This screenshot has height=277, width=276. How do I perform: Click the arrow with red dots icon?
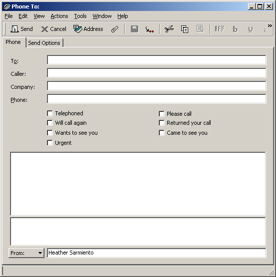(x=150, y=29)
